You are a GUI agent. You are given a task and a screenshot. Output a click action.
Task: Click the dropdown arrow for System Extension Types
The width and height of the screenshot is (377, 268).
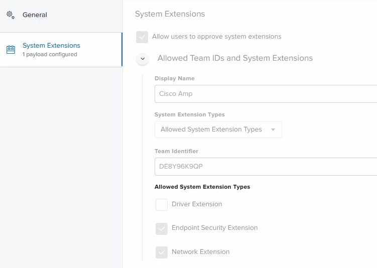273,129
